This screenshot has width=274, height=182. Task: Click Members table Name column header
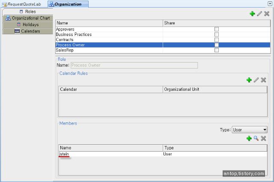[x=110, y=148]
